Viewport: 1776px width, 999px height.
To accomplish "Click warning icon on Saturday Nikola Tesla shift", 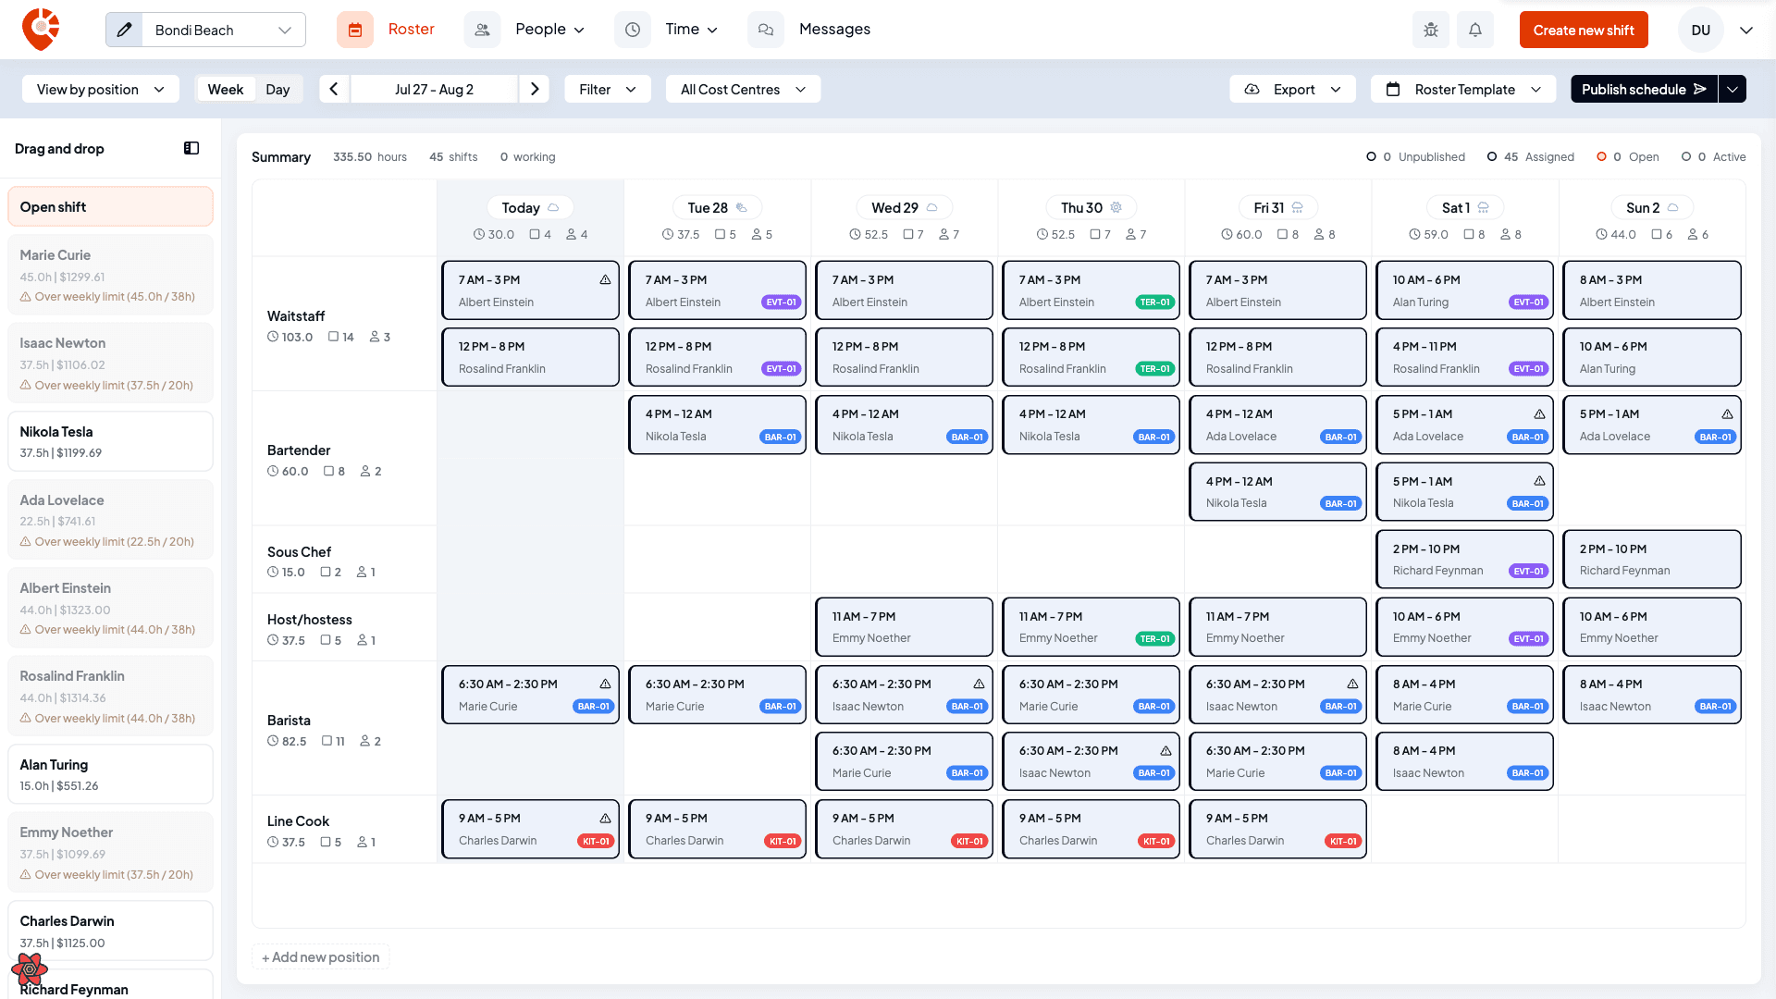I will coord(1539,481).
